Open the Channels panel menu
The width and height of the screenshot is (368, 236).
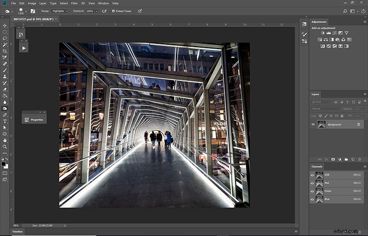[x=365, y=166]
